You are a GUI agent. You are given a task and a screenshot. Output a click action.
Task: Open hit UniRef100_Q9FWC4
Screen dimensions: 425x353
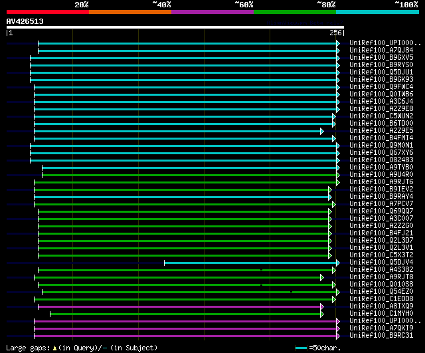point(381,87)
